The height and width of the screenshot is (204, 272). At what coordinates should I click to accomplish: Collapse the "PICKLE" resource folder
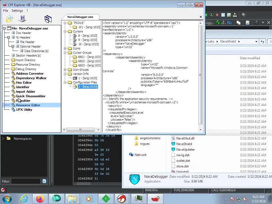click(65, 23)
